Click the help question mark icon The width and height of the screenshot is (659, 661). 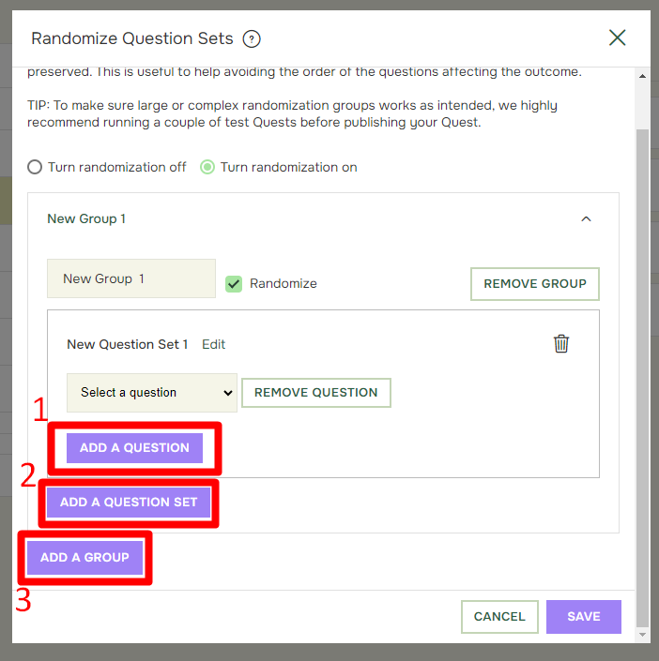pyautogui.click(x=252, y=39)
